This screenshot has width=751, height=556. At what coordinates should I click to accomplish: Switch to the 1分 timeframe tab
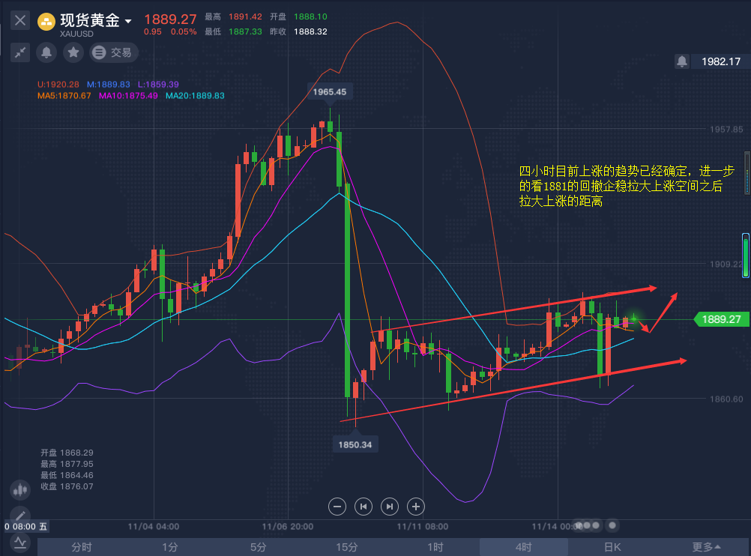169,547
